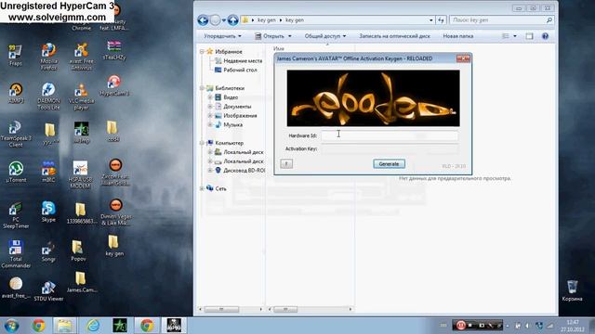Image resolution: width=595 pixels, height=334 pixels.
Task: Select the Документы library
Action: [x=232, y=107]
